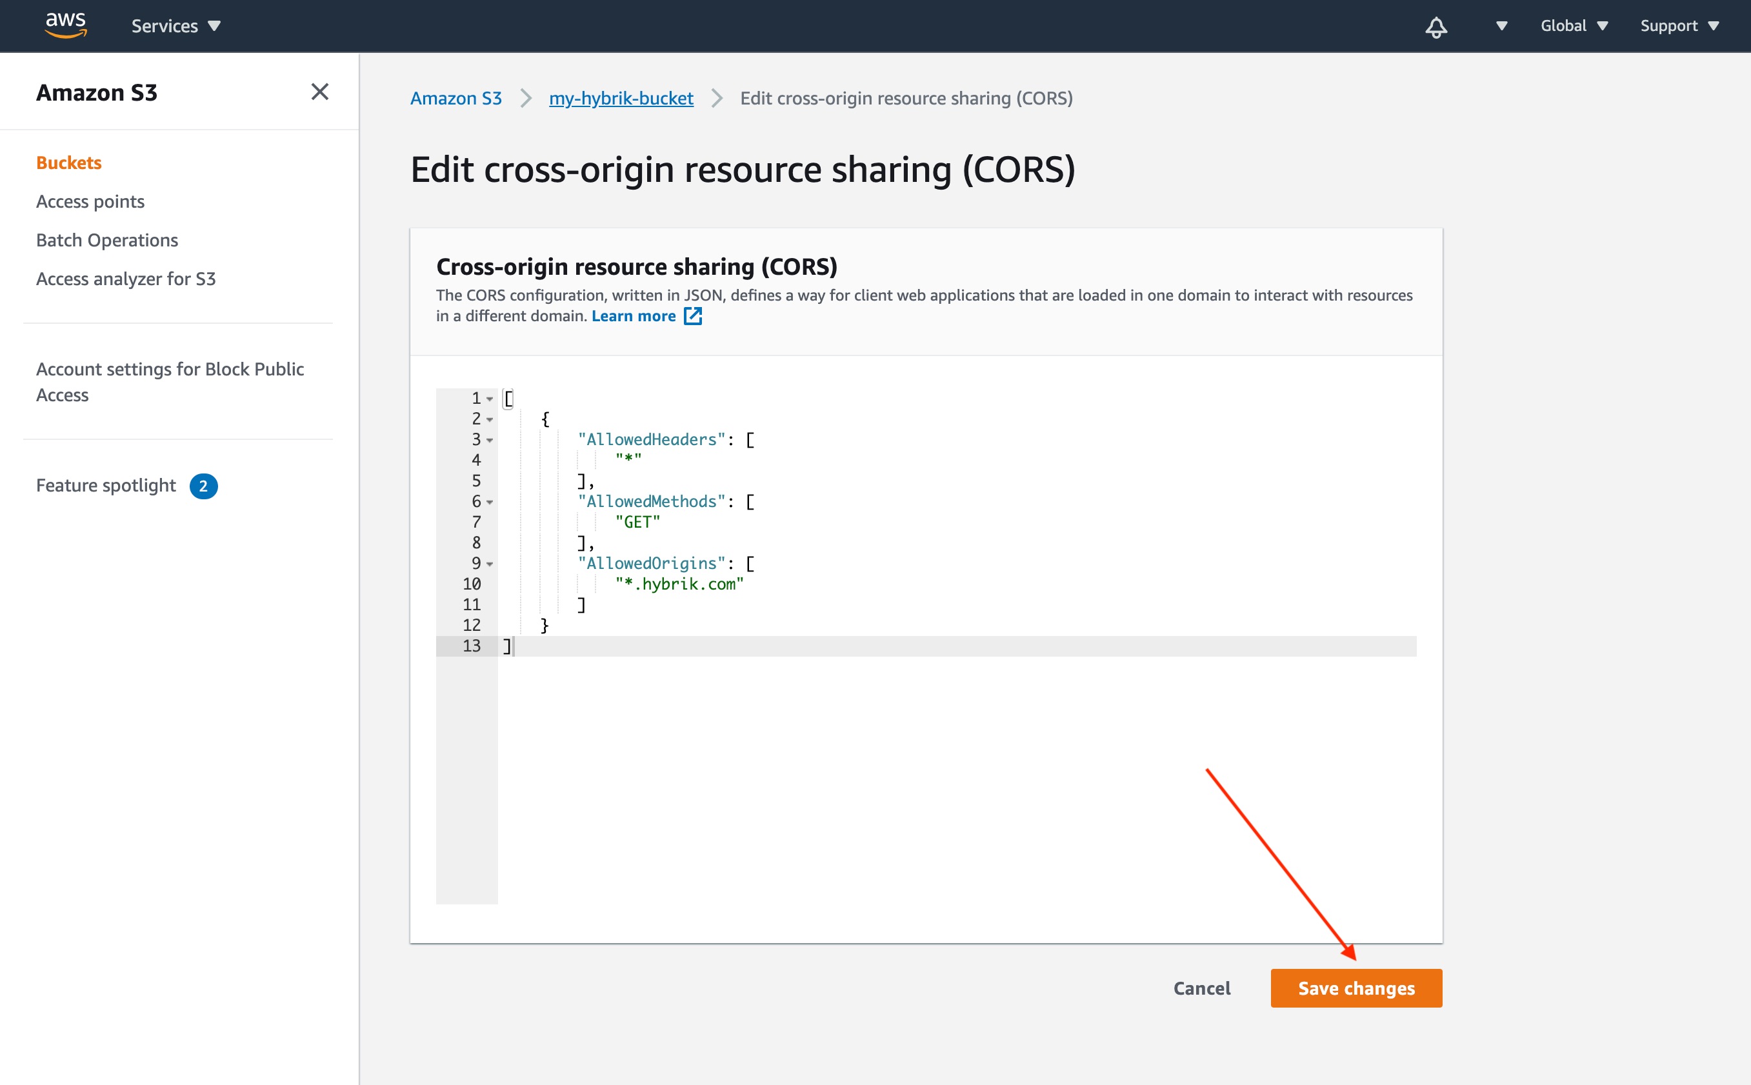Click the "*" header value on line 4
Viewport: 1751px width, 1085px height.
pyautogui.click(x=628, y=460)
